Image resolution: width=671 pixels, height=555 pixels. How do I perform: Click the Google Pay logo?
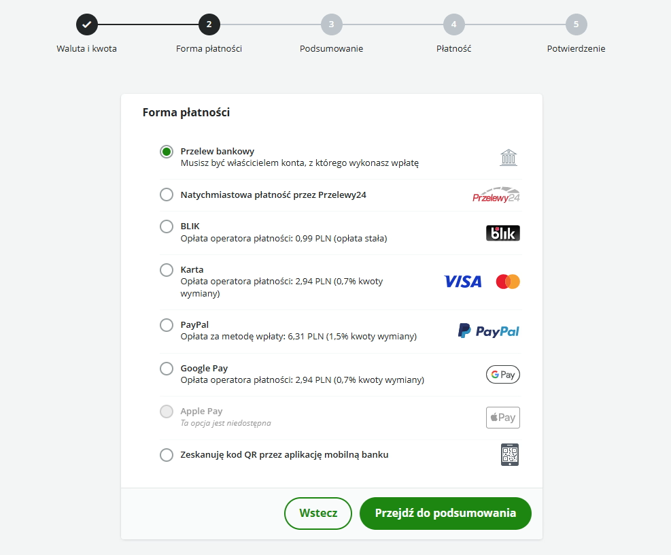tap(503, 374)
